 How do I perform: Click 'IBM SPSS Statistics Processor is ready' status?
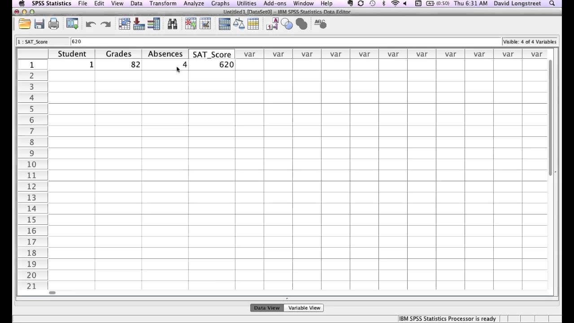pyautogui.click(x=447, y=319)
